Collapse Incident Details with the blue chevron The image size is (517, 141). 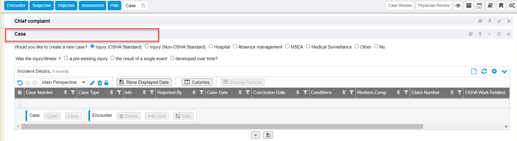(x=504, y=71)
